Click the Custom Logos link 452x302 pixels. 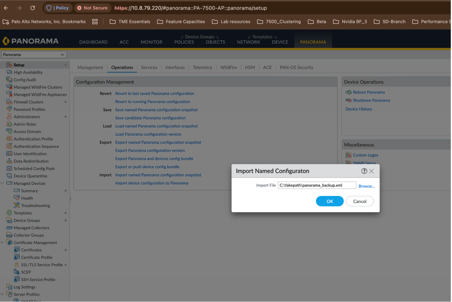[366, 155]
